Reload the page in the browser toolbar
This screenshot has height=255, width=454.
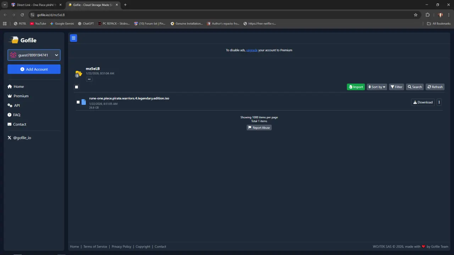coord(22,15)
